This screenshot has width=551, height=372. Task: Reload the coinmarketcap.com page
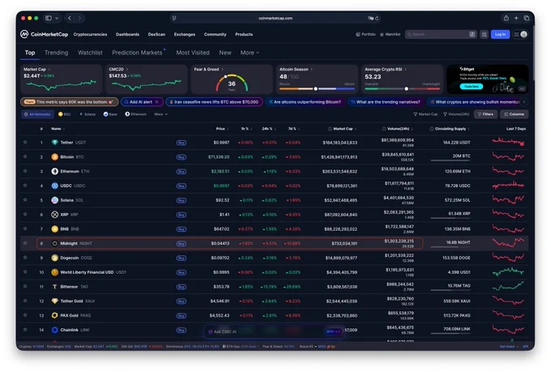(x=377, y=19)
